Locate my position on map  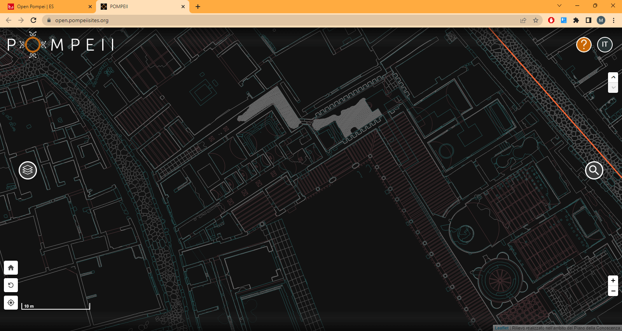11,303
